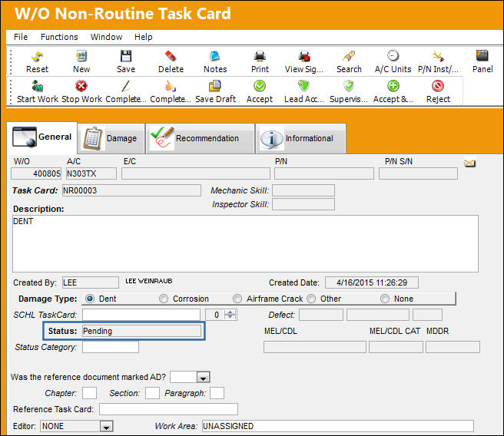Click the Task Card field NR00003
This screenshot has height=436, width=504.
pos(131,190)
